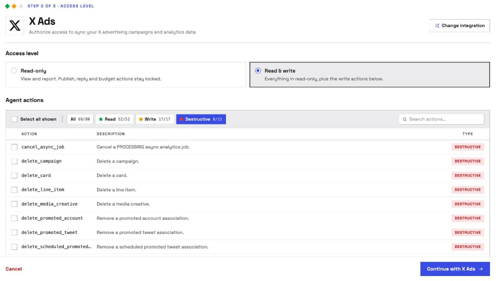Click the DESTRUCTIVE badge for delete_promoted_tweet
496x281 pixels.
(468, 232)
